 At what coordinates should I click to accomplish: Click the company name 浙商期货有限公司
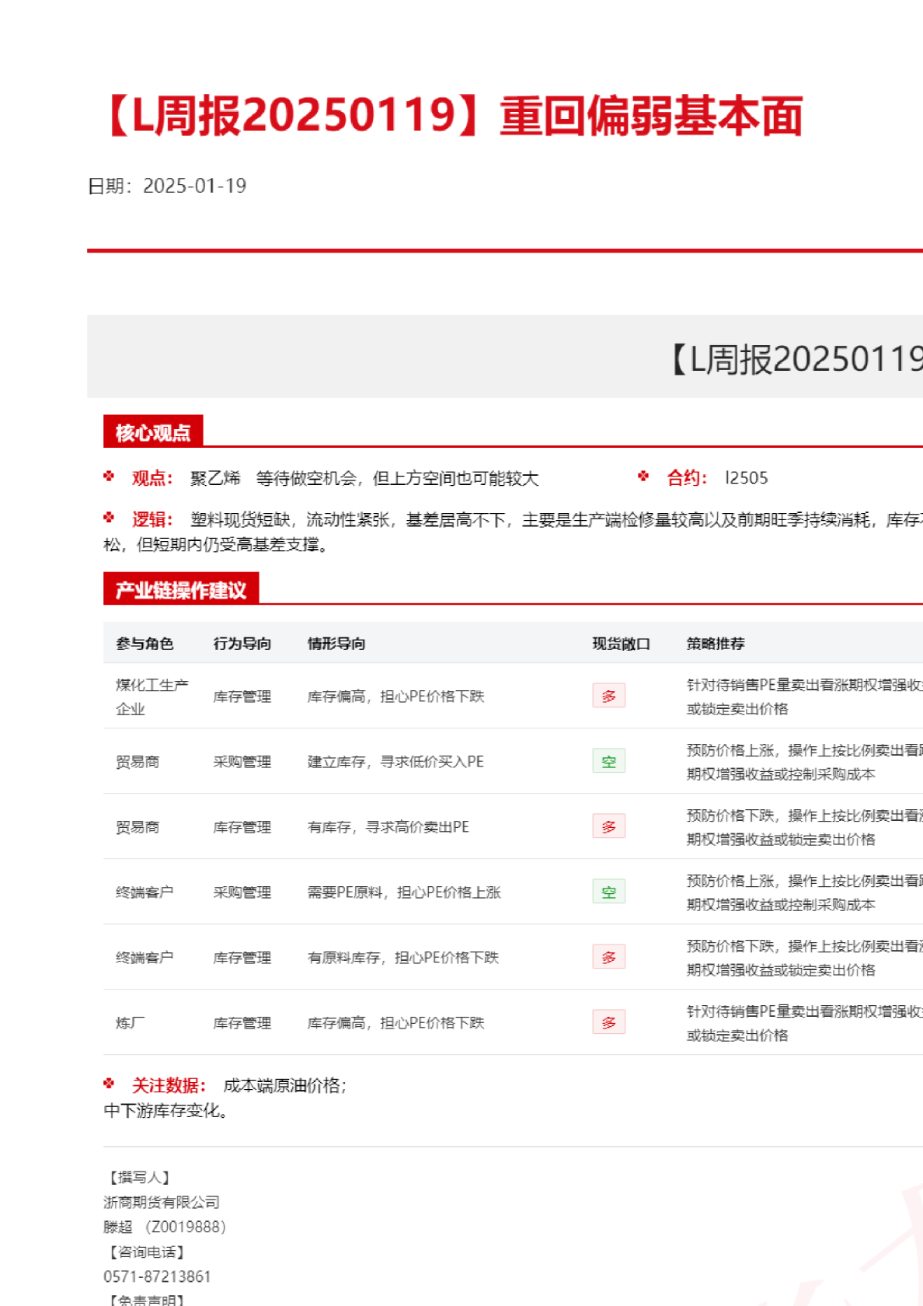coord(162,1203)
